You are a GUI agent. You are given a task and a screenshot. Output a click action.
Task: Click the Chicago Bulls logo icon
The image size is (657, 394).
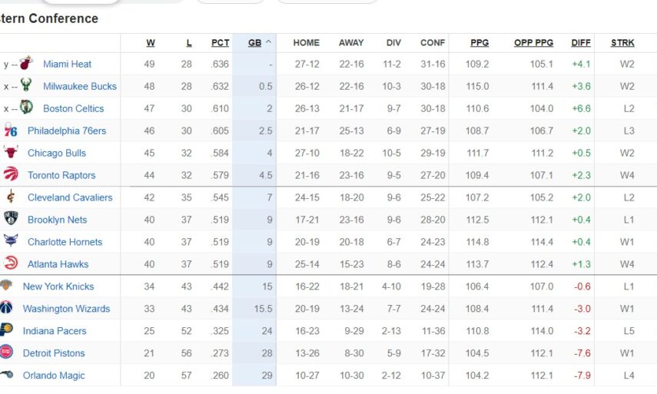click(x=11, y=153)
